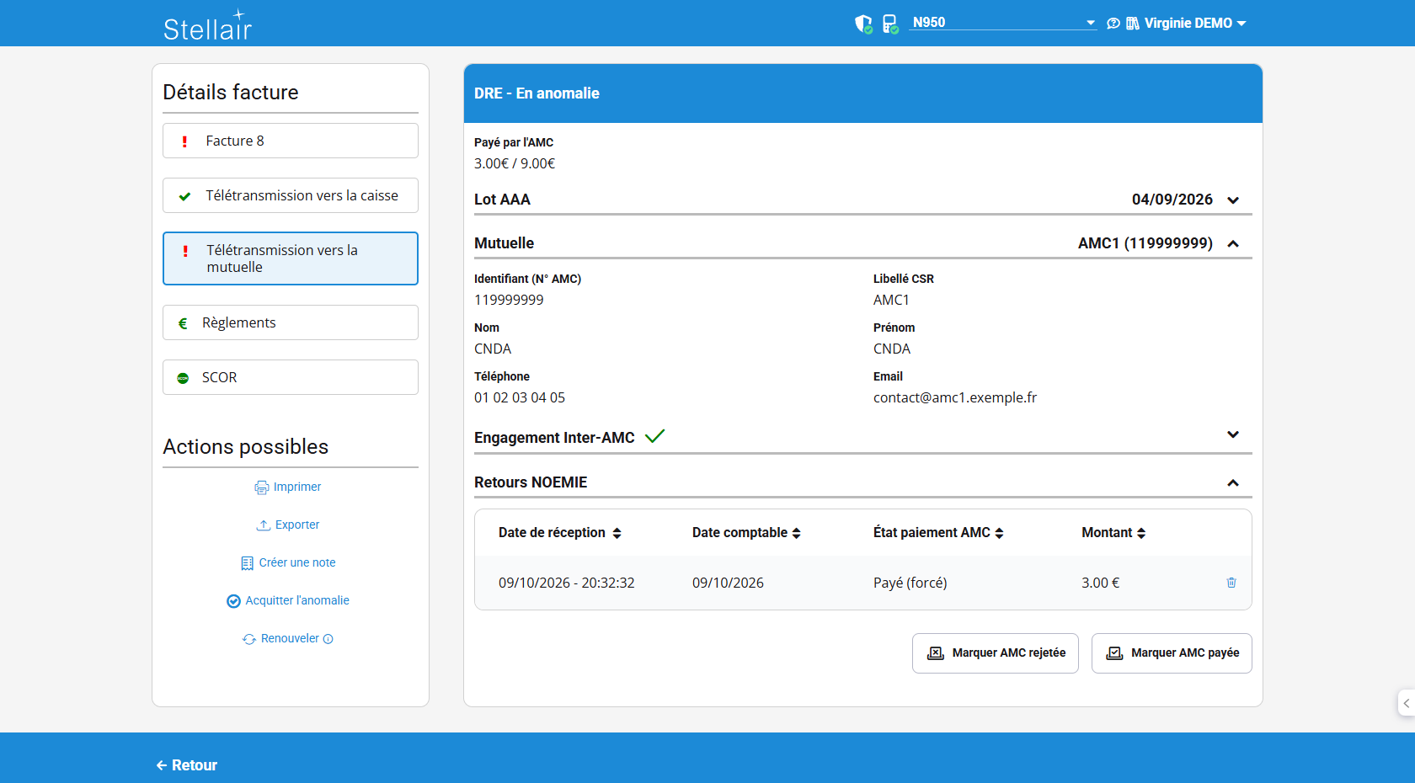Click the Engagement Inter-AMC green checkmark
Viewport: 1415px width, 783px height.
(654, 436)
